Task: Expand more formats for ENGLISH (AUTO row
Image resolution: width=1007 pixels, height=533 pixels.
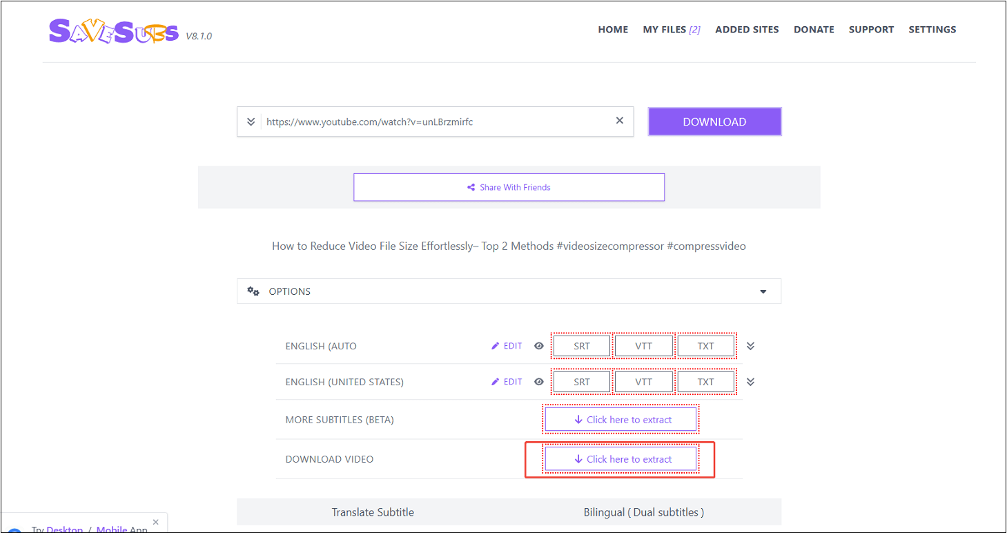Action: click(750, 345)
